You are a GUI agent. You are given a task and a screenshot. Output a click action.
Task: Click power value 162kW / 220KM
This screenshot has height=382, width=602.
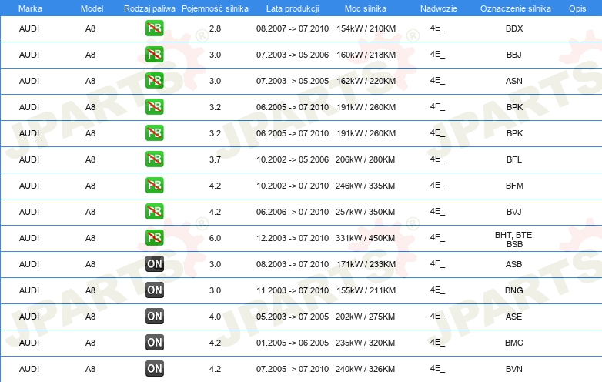(366, 81)
